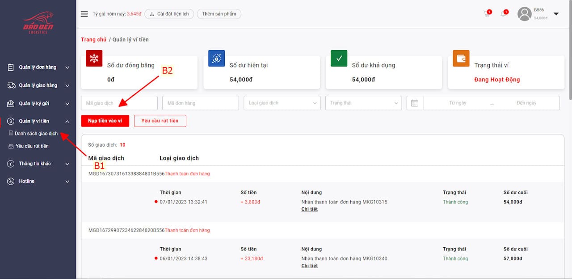
Task: Open Chi tiết link for order MKG10315
Action: pyautogui.click(x=309, y=209)
